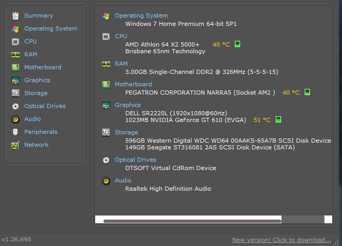Open the Operating System sidebar entry
Viewport: 342px width, 246px height.
tap(51, 28)
